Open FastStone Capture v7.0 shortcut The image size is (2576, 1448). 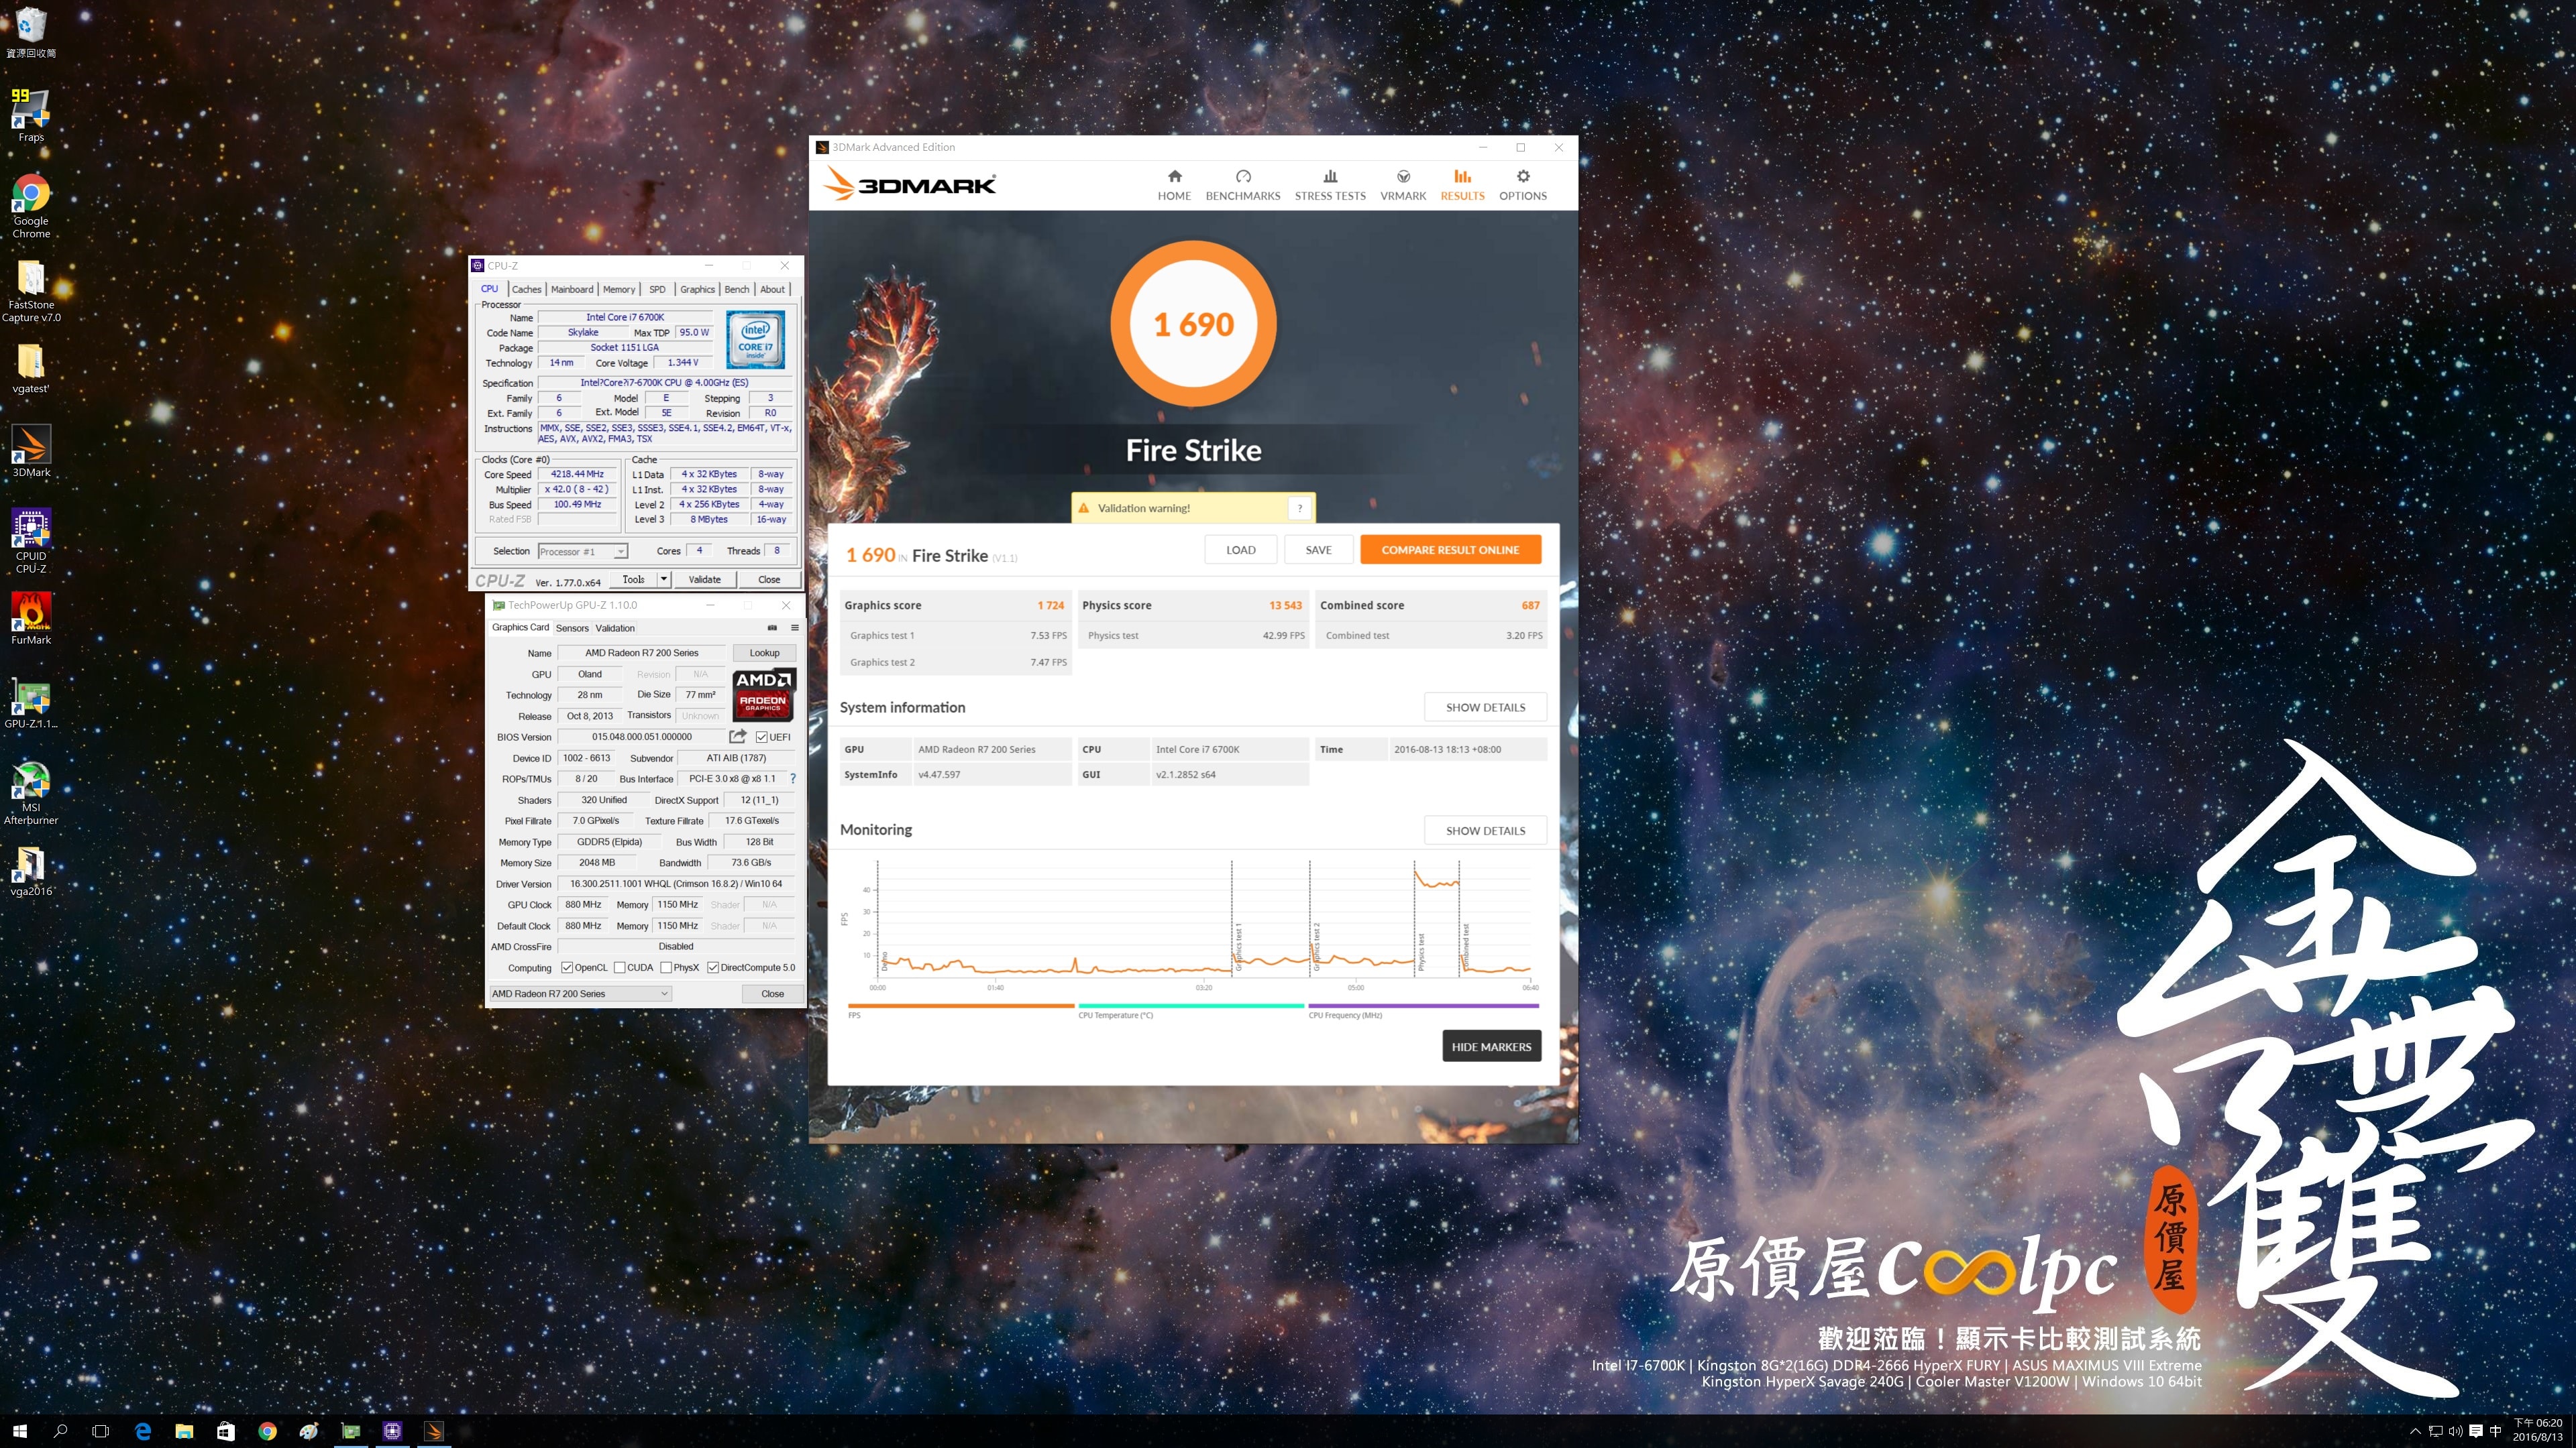(31, 290)
